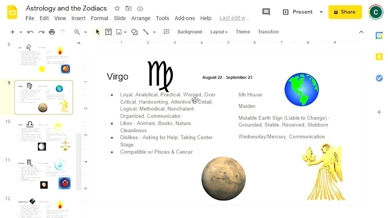This screenshot has width=388, height=218.
Task: Open Present options dropdown arrow
Action: point(321,12)
